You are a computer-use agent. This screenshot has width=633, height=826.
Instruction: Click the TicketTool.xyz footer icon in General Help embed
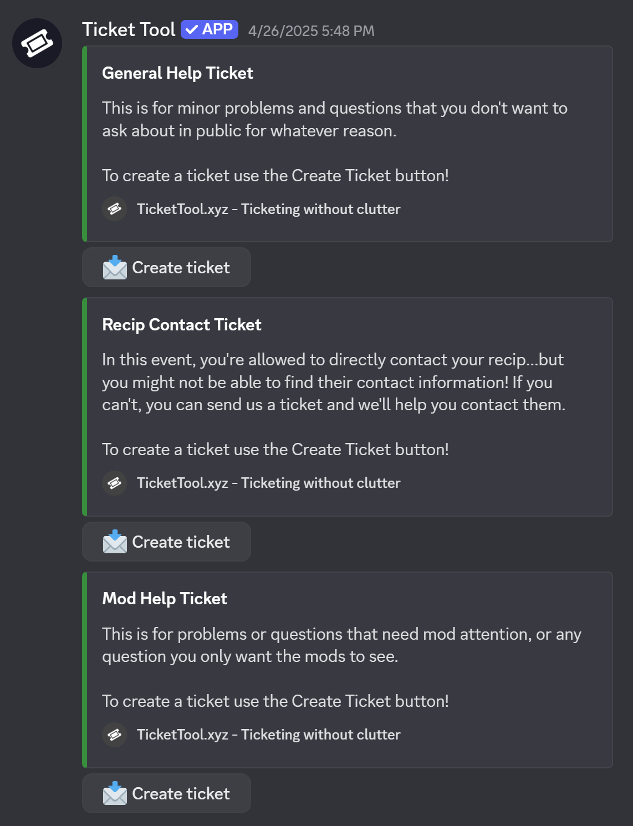pyautogui.click(x=115, y=209)
